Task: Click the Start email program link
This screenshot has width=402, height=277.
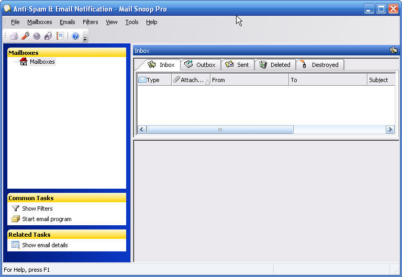Action: tap(47, 219)
